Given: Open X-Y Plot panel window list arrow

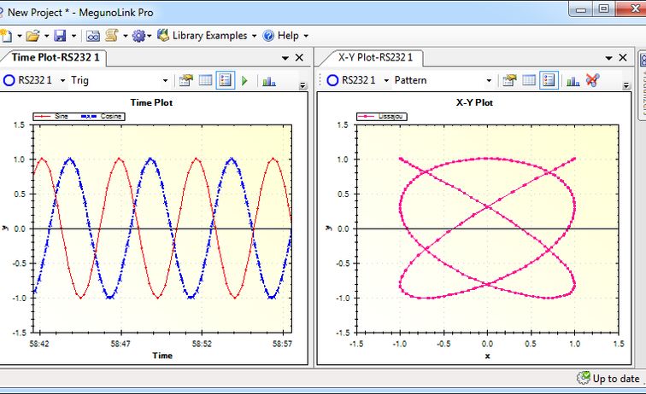Looking at the screenshot, I should [x=608, y=58].
